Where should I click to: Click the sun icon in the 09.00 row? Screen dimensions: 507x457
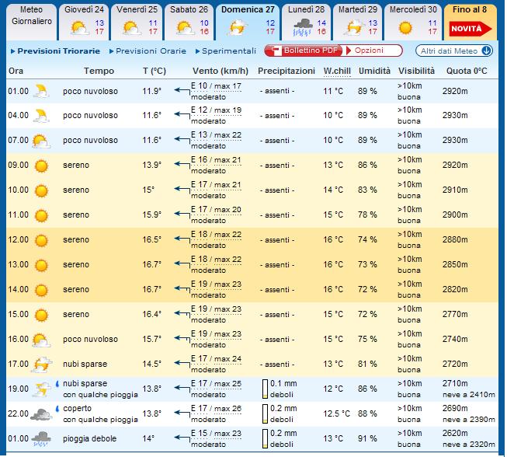41,166
